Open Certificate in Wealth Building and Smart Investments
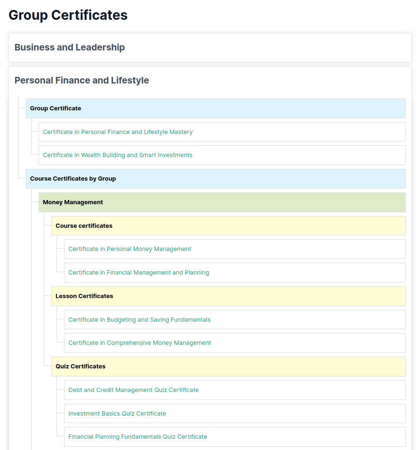 [118, 155]
